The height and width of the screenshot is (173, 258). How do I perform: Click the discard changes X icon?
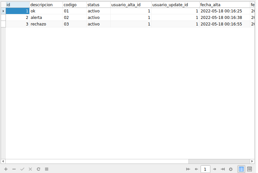click(x=30, y=169)
